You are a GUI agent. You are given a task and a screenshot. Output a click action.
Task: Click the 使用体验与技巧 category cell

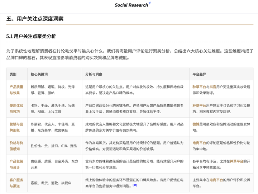coord(16,108)
